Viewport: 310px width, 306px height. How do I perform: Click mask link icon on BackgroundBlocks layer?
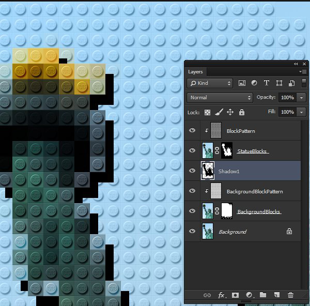(x=217, y=211)
